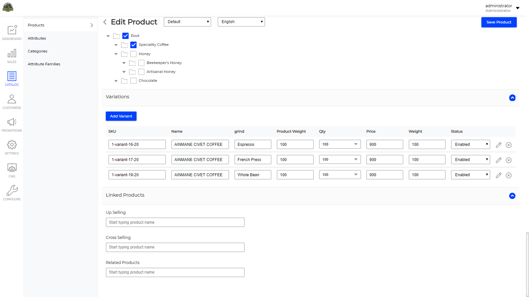
Task: Check the Beekeeper's Honey checkbox
Action: coord(142,63)
